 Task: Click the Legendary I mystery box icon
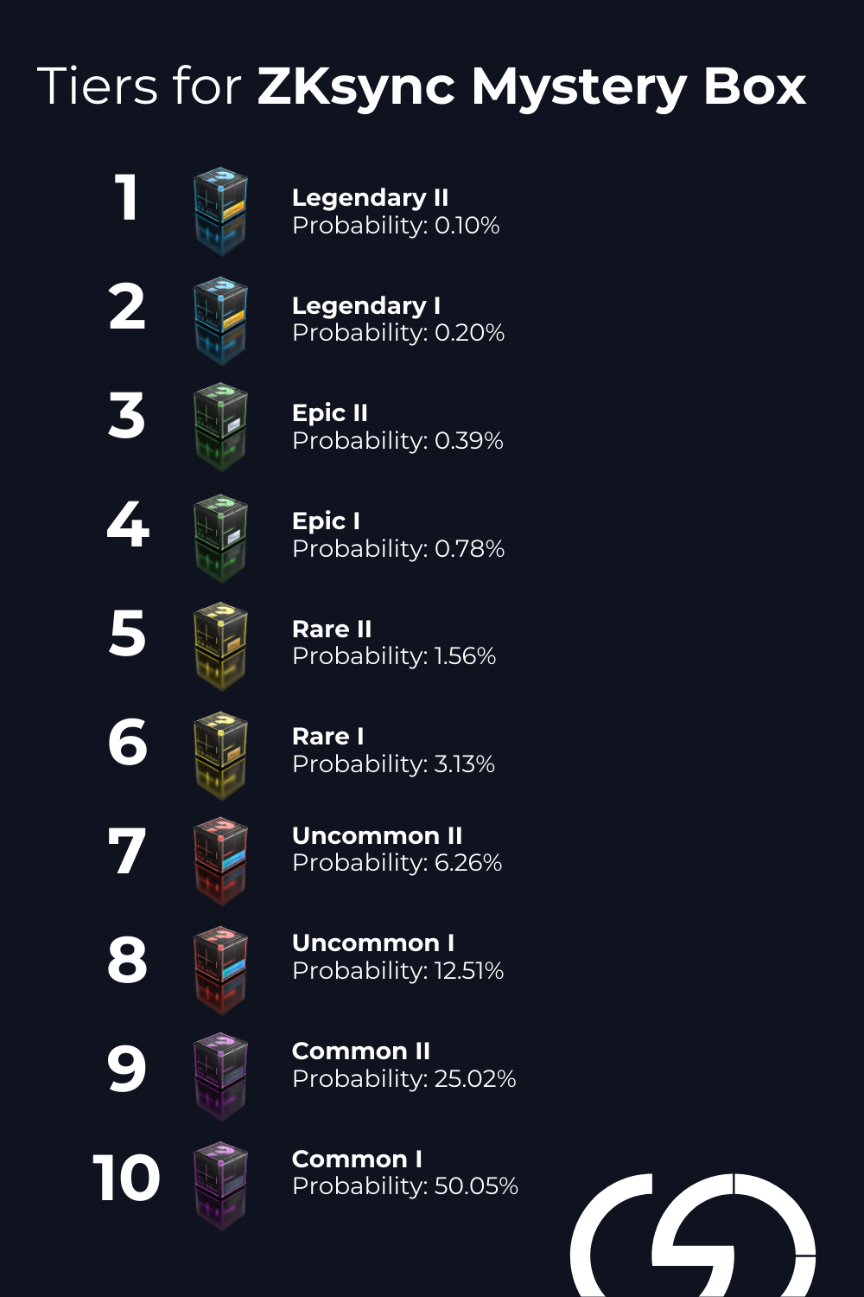point(220,318)
